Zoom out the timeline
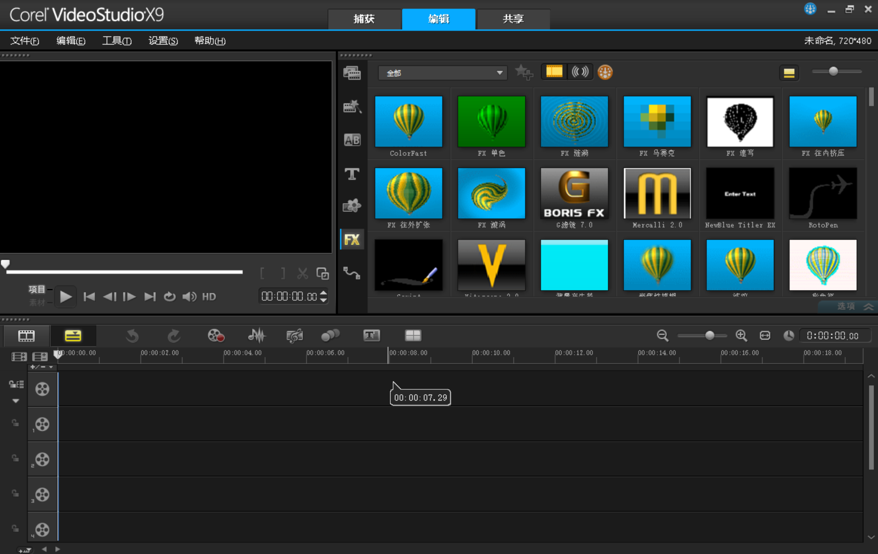This screenshot has width=878, height=554. (663, 336)
